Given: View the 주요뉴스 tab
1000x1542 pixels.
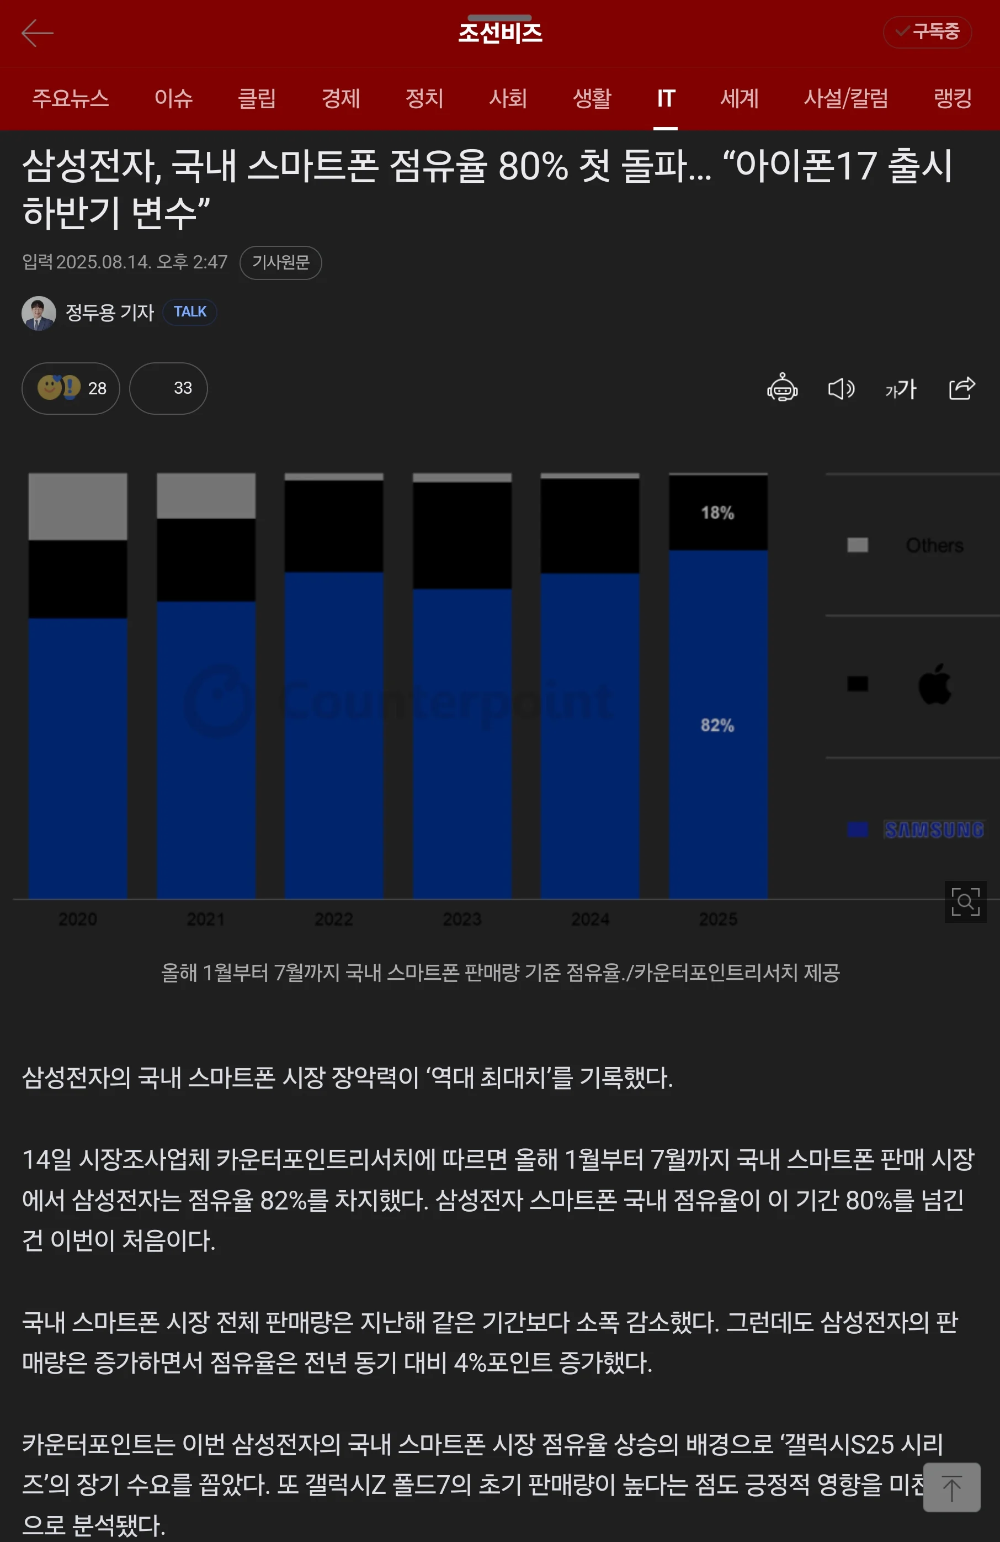Looking at the screenshot, I should 71,98.
